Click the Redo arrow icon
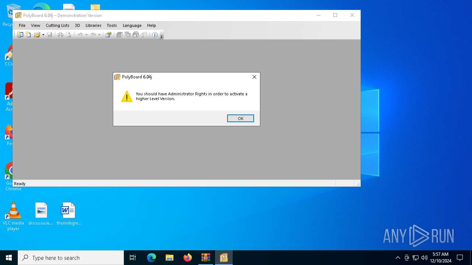Image resolution: width=472 pixels, height=265 pixels. coord(93,35)
